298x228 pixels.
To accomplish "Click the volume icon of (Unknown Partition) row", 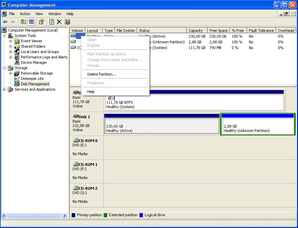I will (73, 42).
